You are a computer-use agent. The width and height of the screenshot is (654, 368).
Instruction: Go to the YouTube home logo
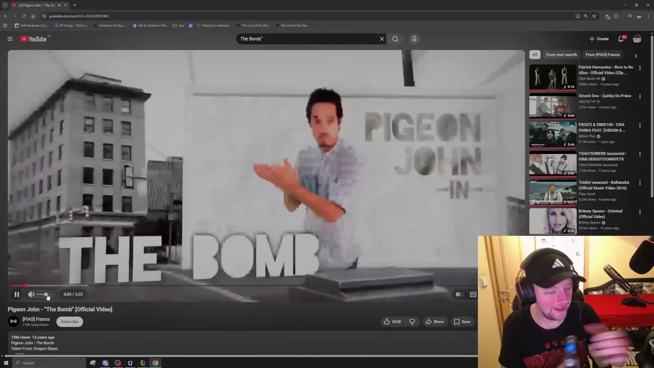click(34, 39)
